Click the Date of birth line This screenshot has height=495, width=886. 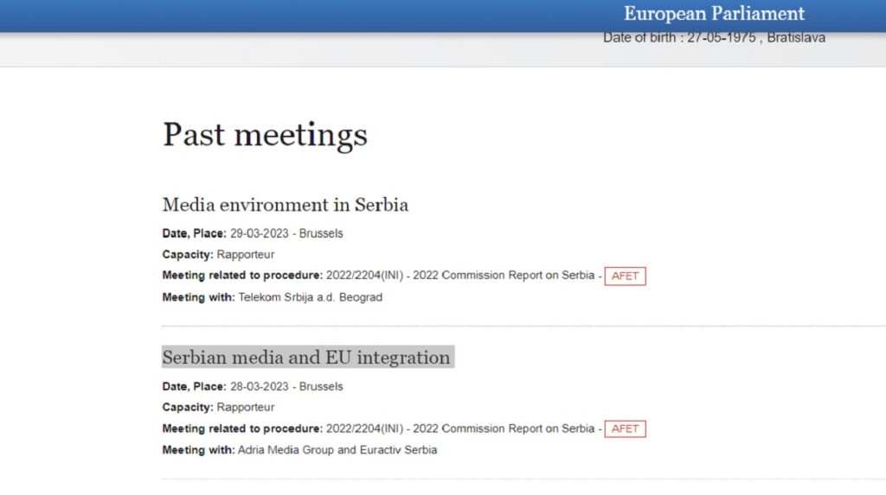click(714, 38)
